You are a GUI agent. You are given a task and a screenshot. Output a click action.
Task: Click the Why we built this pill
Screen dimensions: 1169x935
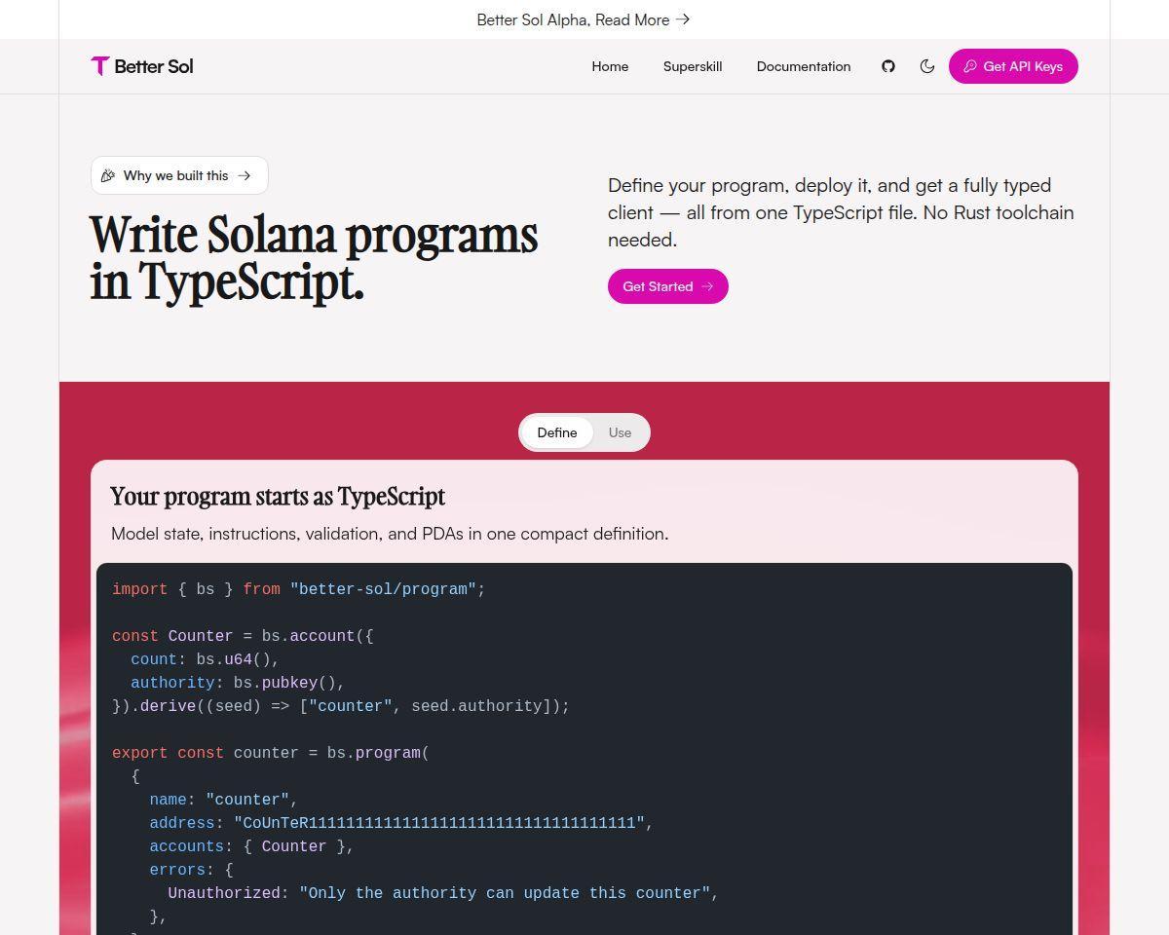tap(179, 175)
